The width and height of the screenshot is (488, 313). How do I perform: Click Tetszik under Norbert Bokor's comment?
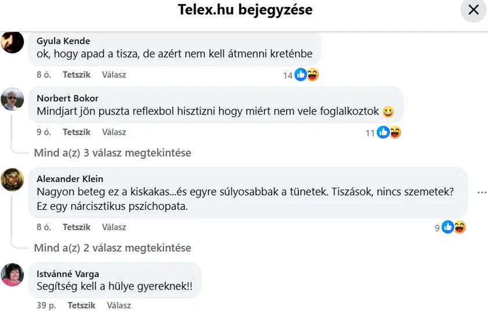coord(77,132)
